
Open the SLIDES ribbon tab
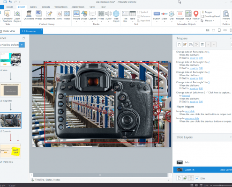tap(33, 7)
